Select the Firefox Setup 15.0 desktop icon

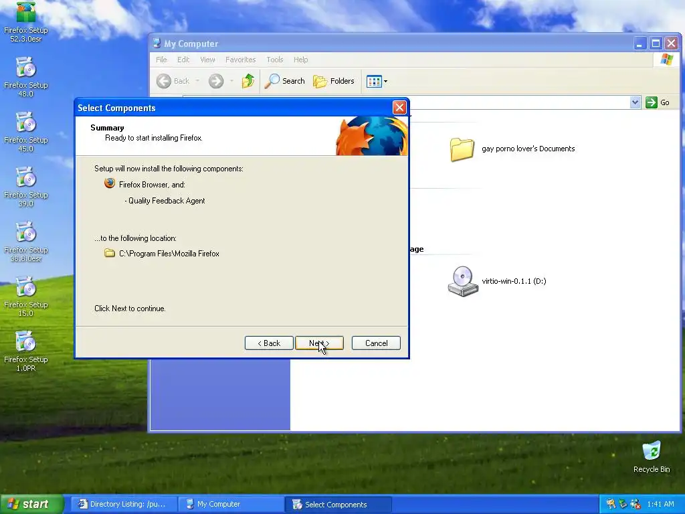(26, 296)
